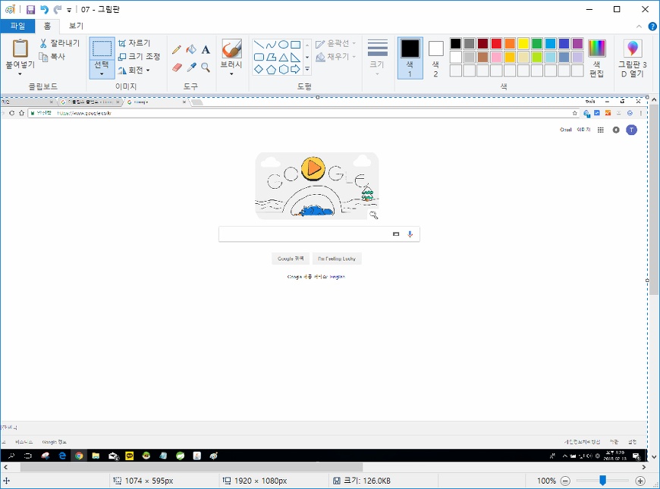Image resolution: width=660 pixels, height=489 pixels.
Task: Pick the yellow color swatch
Action: coord(523,43)
